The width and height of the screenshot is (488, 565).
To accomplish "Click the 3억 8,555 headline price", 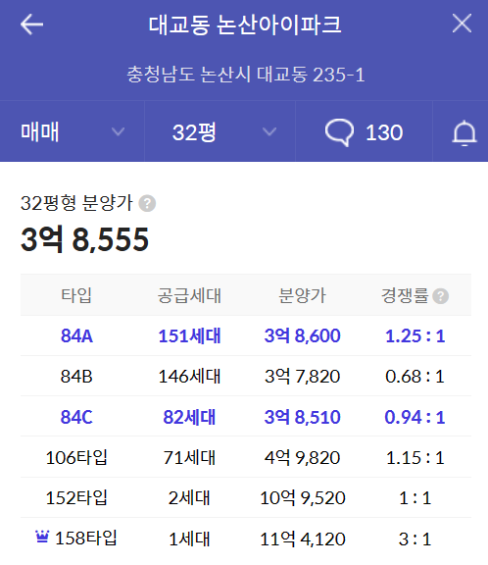I will [x=84, y=239].
